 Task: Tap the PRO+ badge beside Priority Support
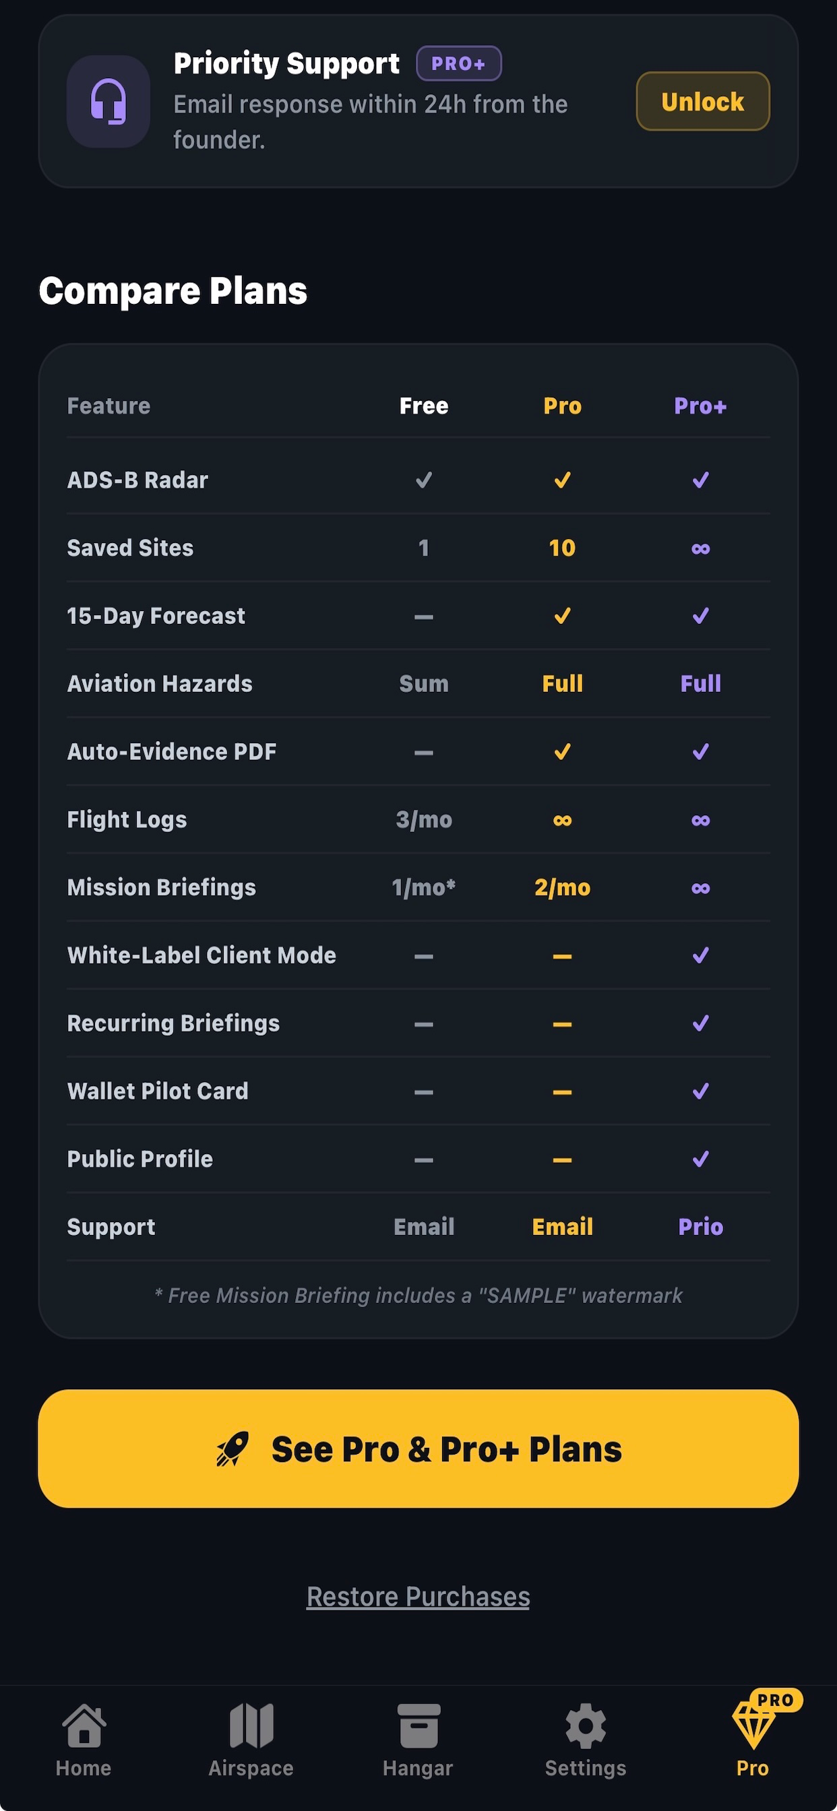(x=458, y=63)
